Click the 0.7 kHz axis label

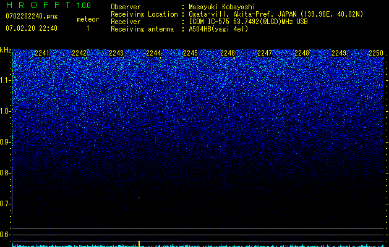tap(4, 204)
